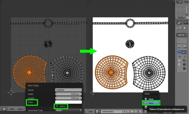Open the left UV editor's View menu
Screen dimensions: 189x114
[12, 109]
